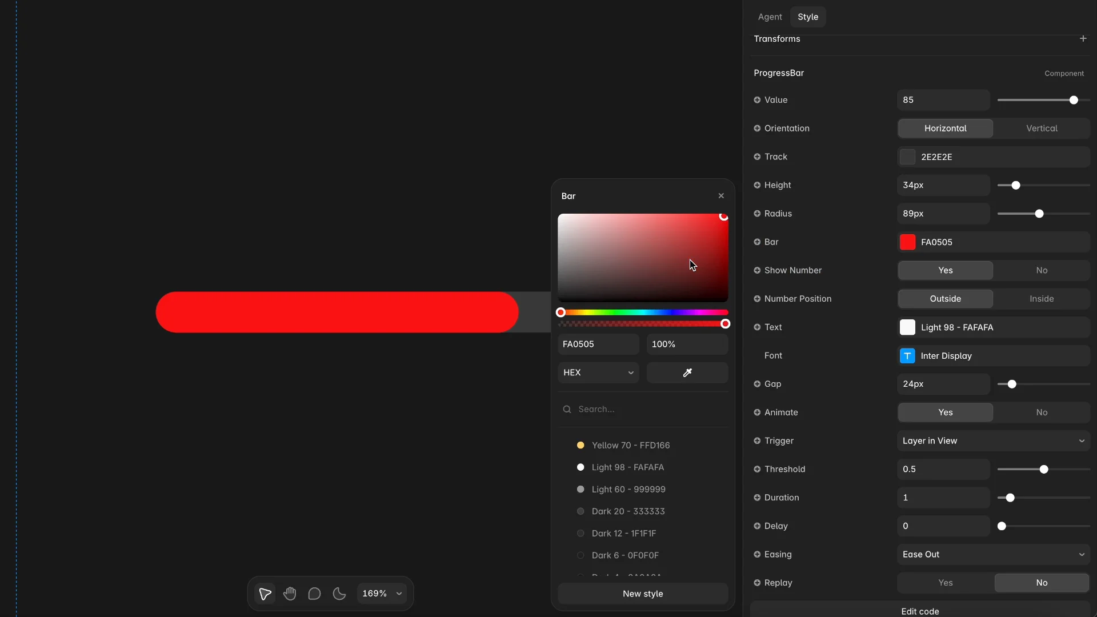Set Replay to Yes
Image resolution: width=1097 pixels, height=617 pixels.
coord(946,583)
